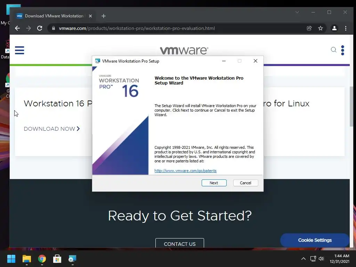Open a new Chrome tab
Screen dimensions: 356x267
pyautogui.click(x=104, y=16)
